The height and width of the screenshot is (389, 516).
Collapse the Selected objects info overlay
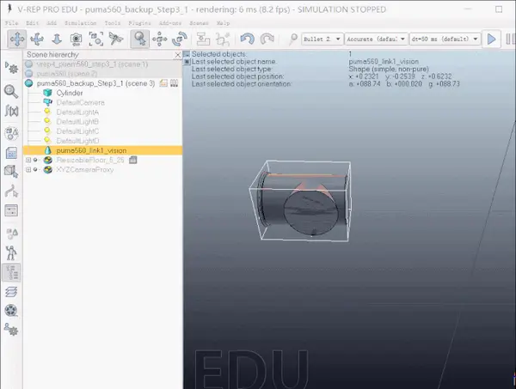click(187, 54)
